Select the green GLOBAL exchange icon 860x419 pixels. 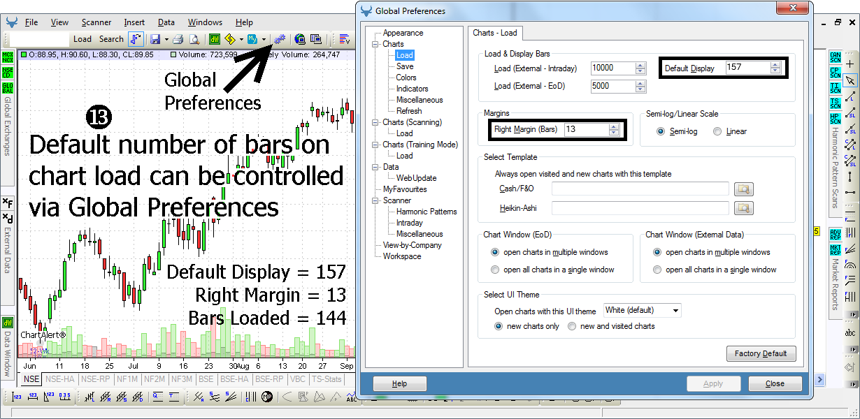(8, 88)
